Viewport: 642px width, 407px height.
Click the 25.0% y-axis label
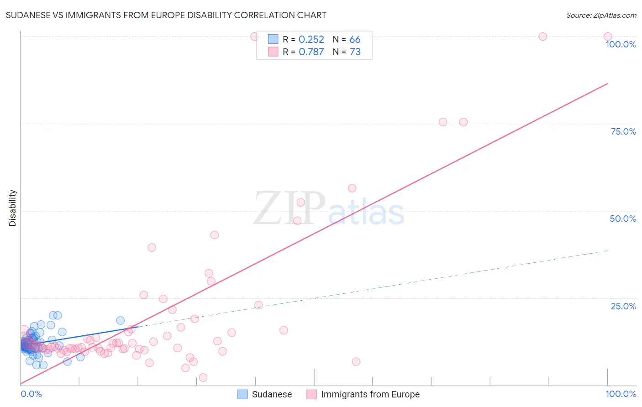(x=623, y=306)
